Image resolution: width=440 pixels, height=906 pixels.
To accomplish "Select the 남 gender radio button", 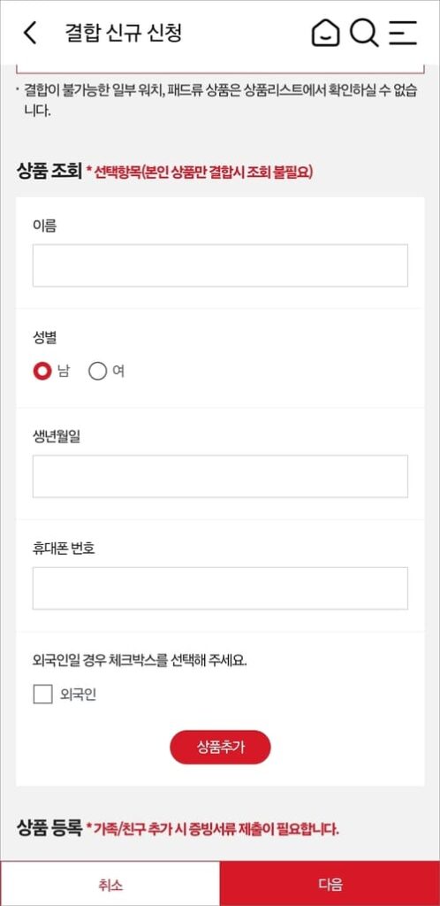I will 42,372.
